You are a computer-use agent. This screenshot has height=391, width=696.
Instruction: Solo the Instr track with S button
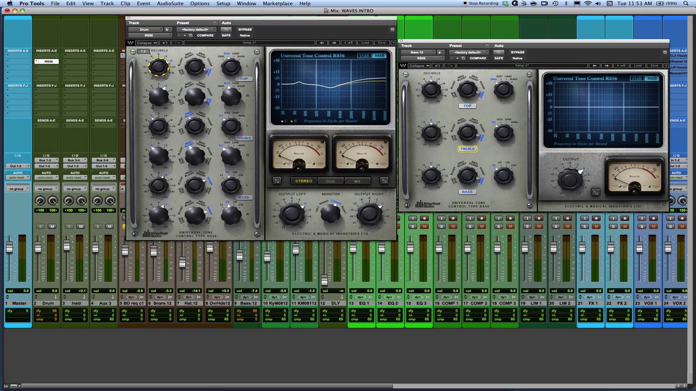69,226
